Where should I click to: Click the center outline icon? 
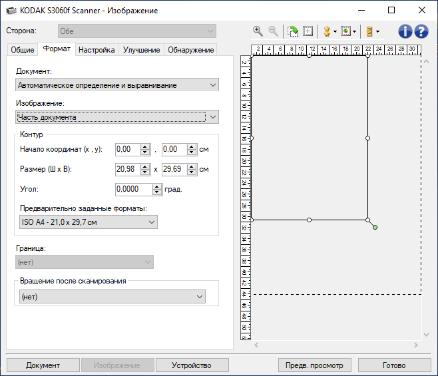(308, 31)
